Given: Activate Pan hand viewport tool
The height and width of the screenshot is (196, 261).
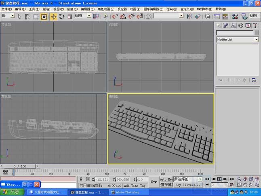Looking at the screenshot, I should click(x=245, y=185).
